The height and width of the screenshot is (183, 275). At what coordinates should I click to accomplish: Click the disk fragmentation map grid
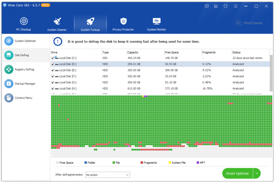click(162, 126)
